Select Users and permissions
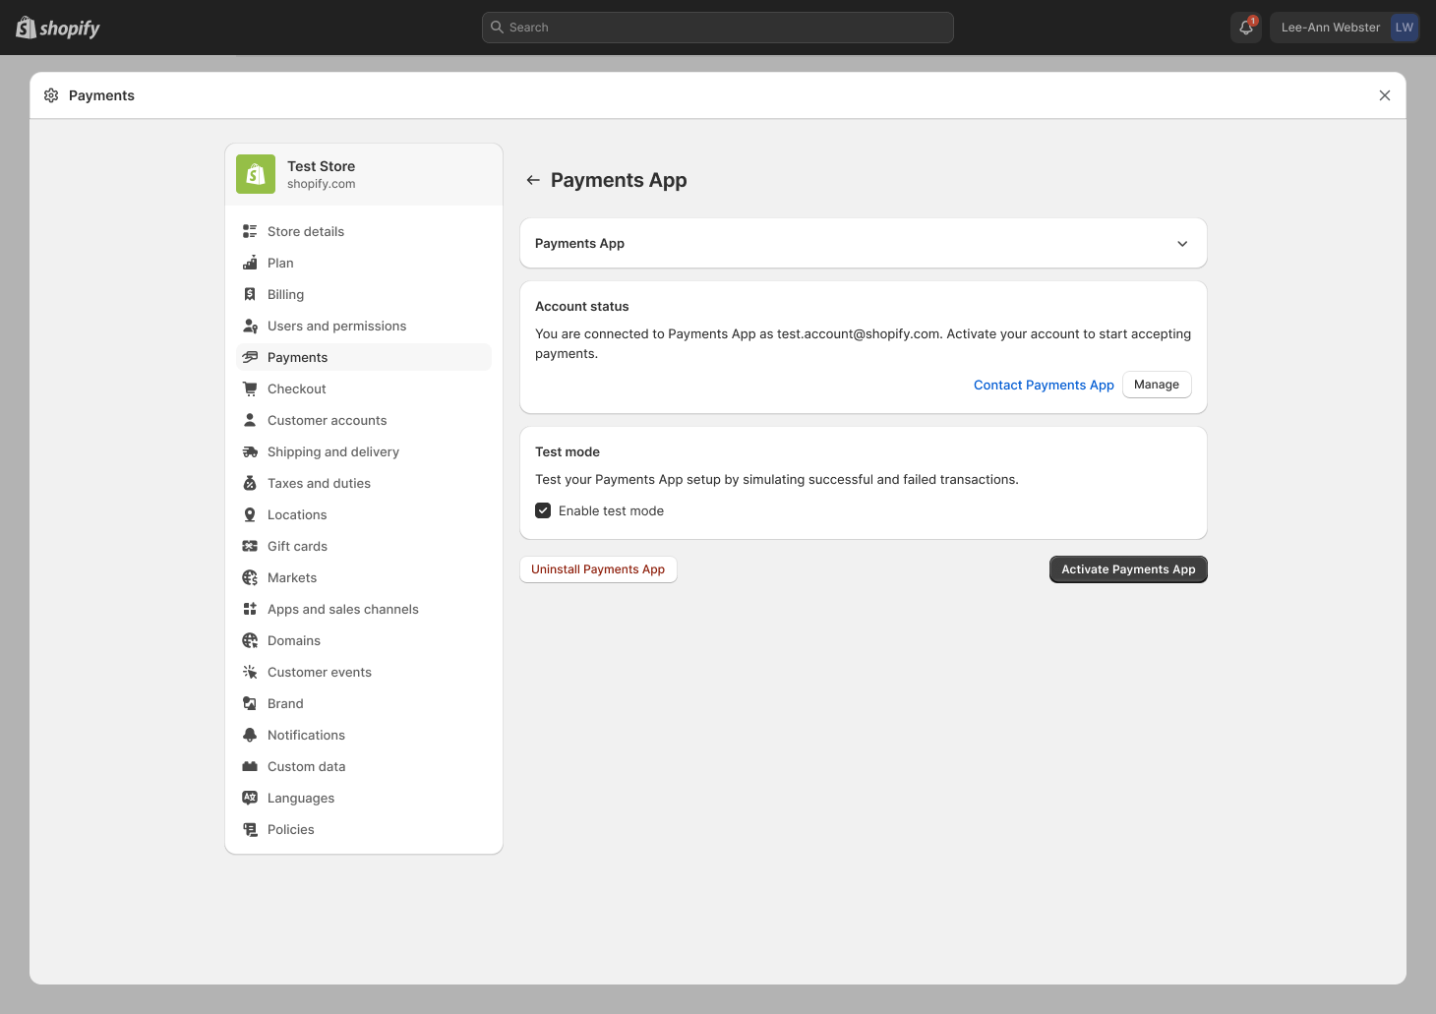Image resolution: width=1436 pixels, height=1014 pixels. pyautogui.click(x=364, y=326)
